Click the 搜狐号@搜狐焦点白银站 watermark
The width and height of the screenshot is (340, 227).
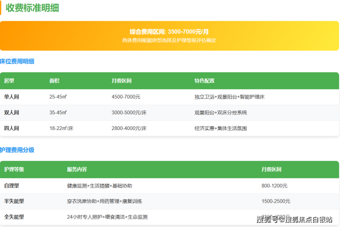pos(294,219)
